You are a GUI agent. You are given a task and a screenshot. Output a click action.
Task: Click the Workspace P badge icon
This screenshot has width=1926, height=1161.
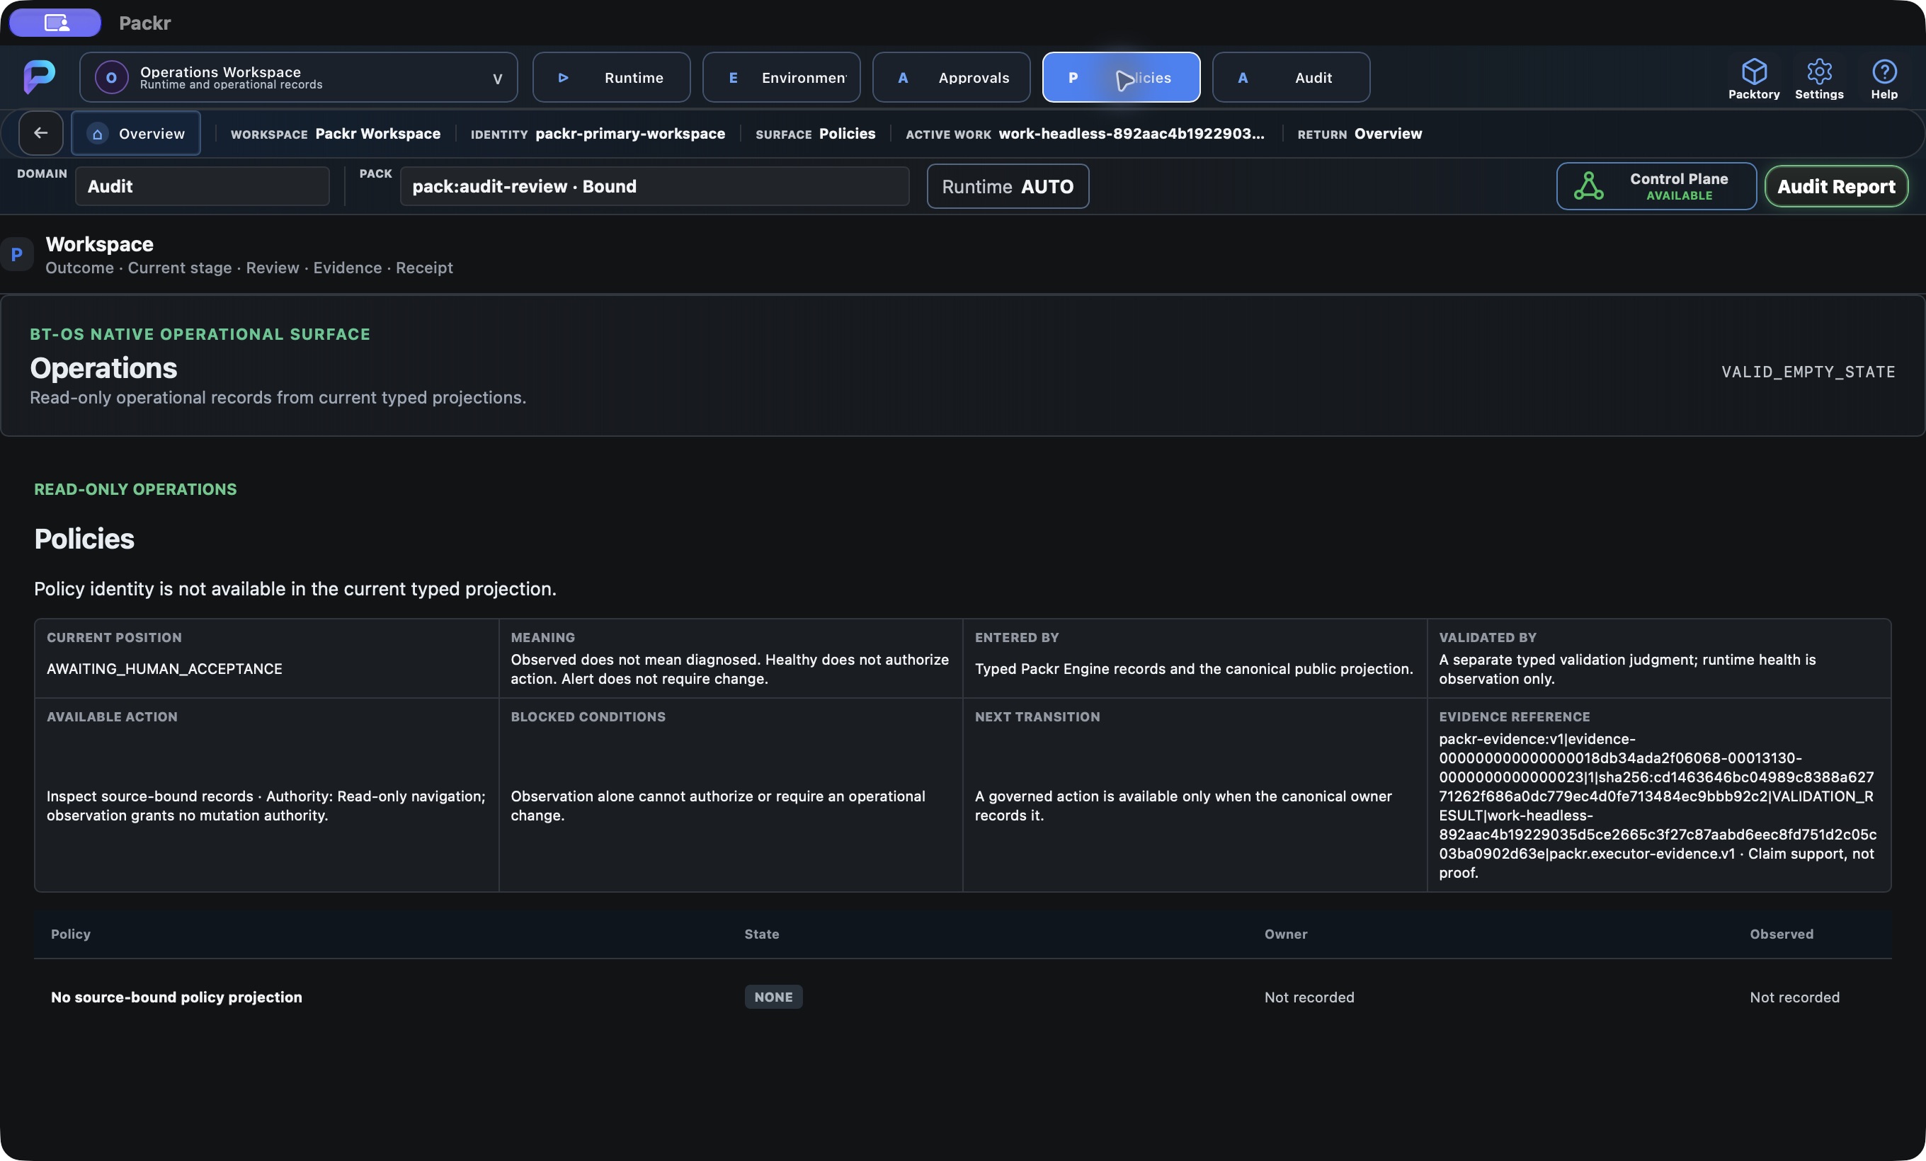(x=16, y=255)
